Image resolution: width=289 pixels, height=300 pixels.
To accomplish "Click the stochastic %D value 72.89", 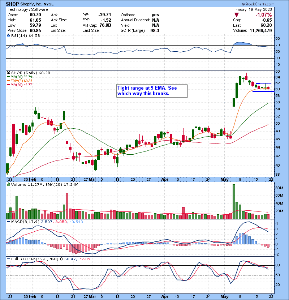I will click(85, 259).
